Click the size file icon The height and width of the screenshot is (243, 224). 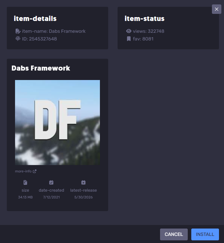25,182
